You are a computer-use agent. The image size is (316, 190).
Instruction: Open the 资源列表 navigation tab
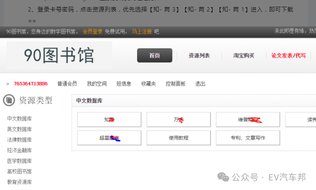(199, 56)
